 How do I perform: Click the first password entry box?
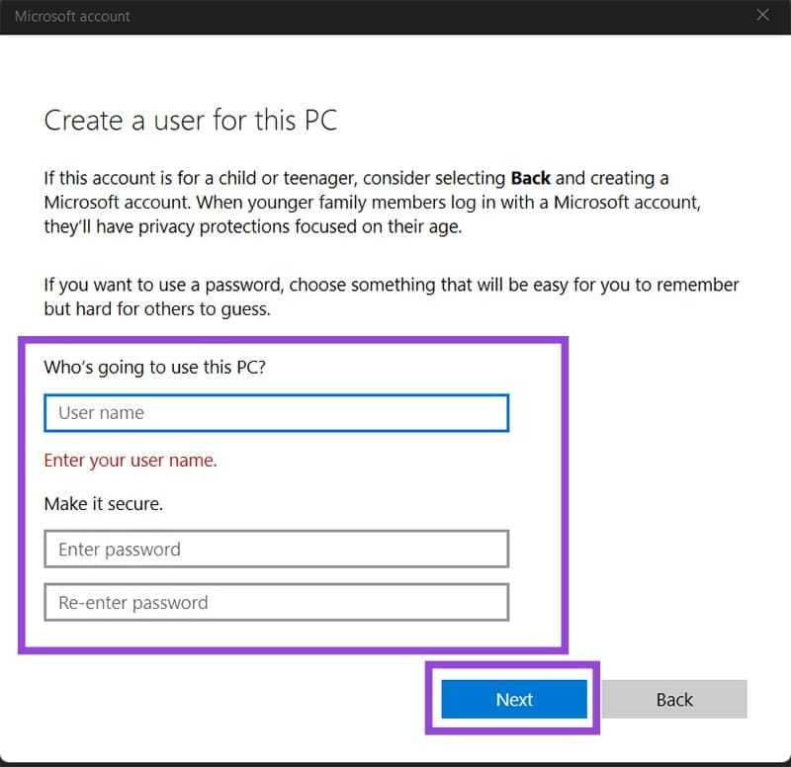pos(275,549)
